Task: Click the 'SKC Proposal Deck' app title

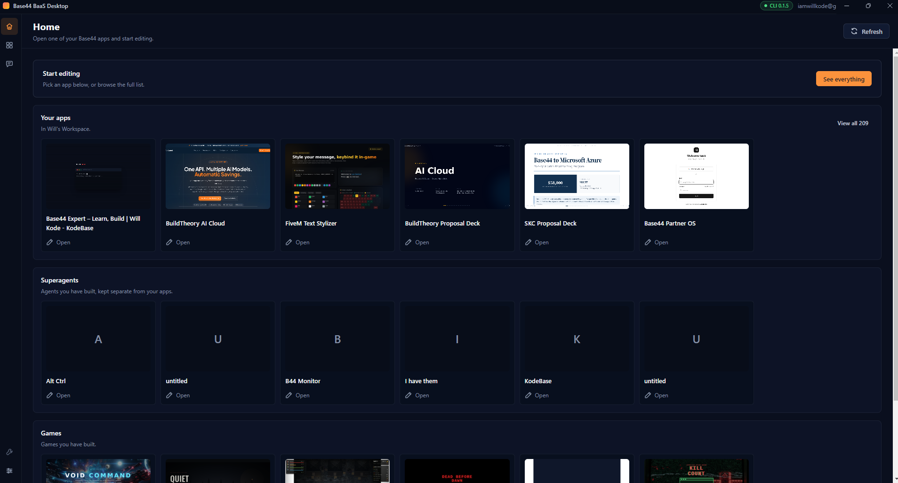Action: pyautogui.click(x=550, y=223)
